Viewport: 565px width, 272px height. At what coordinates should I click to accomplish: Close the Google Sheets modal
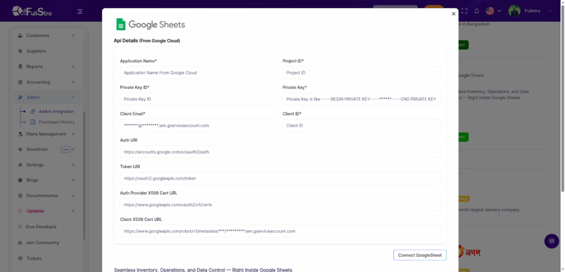pyautogui.click(x=454, y=14)
